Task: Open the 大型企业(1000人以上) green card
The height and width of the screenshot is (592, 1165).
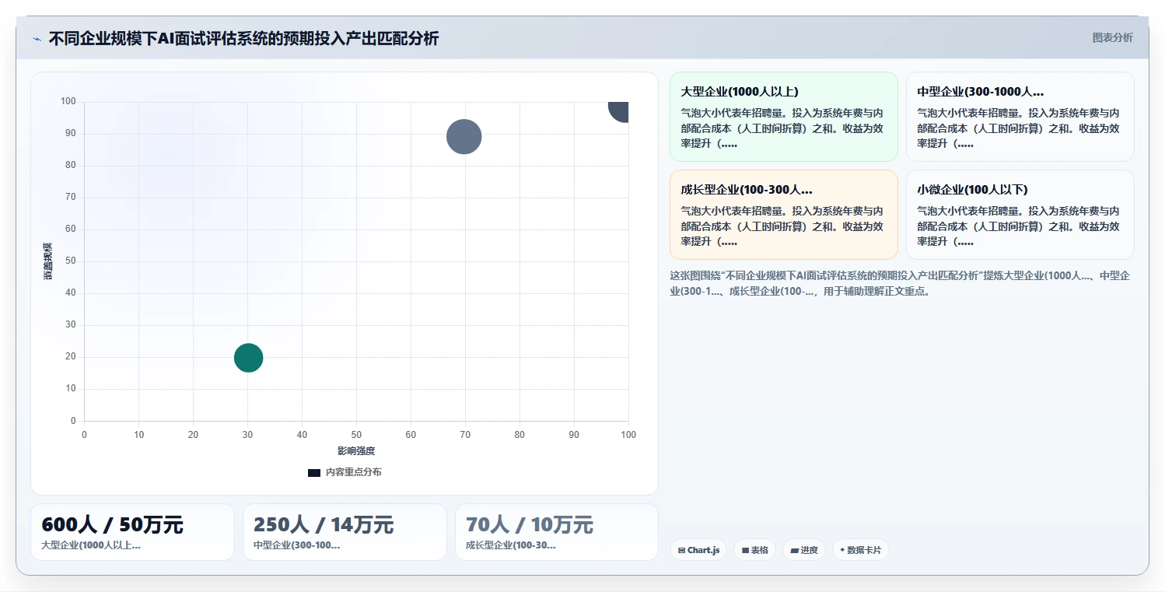Action: 783,117
